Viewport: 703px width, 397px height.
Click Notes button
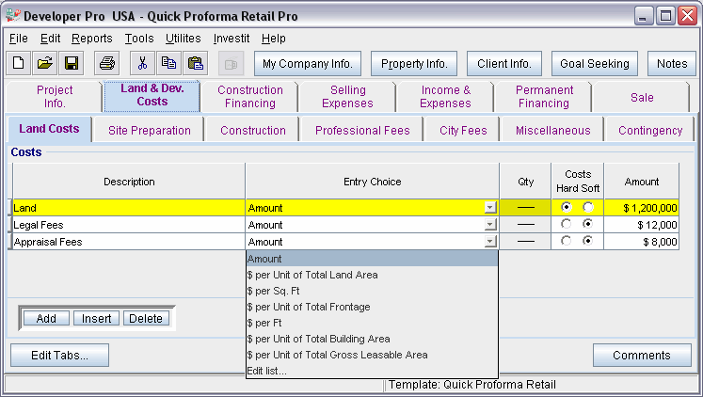(672, 64)
